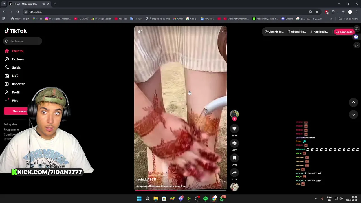
Task: Go to previous video with up chevron
Action: 353,103
